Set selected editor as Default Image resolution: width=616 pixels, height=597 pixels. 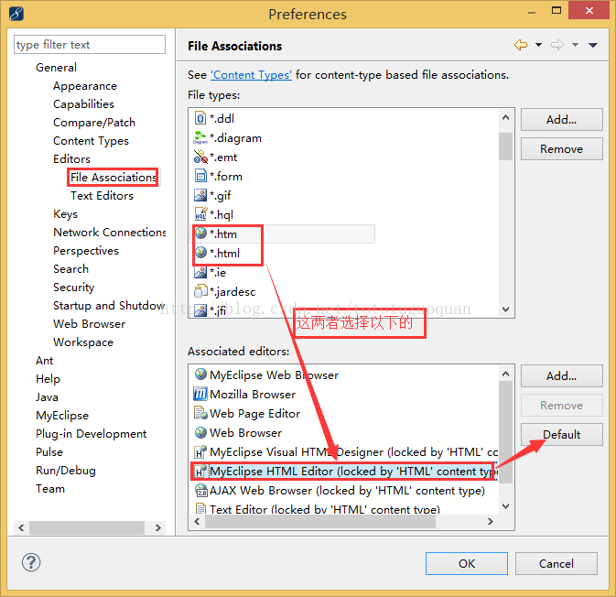(561, 434)
